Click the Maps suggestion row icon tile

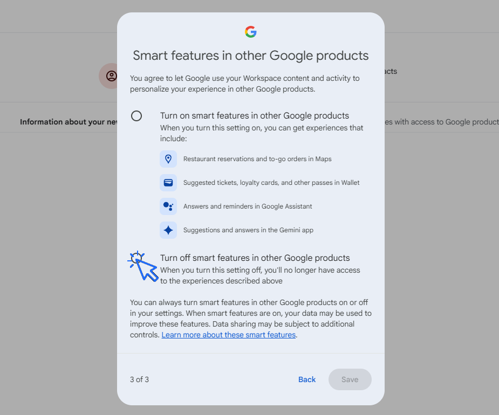pyautogui.click(x=168, y=158)
